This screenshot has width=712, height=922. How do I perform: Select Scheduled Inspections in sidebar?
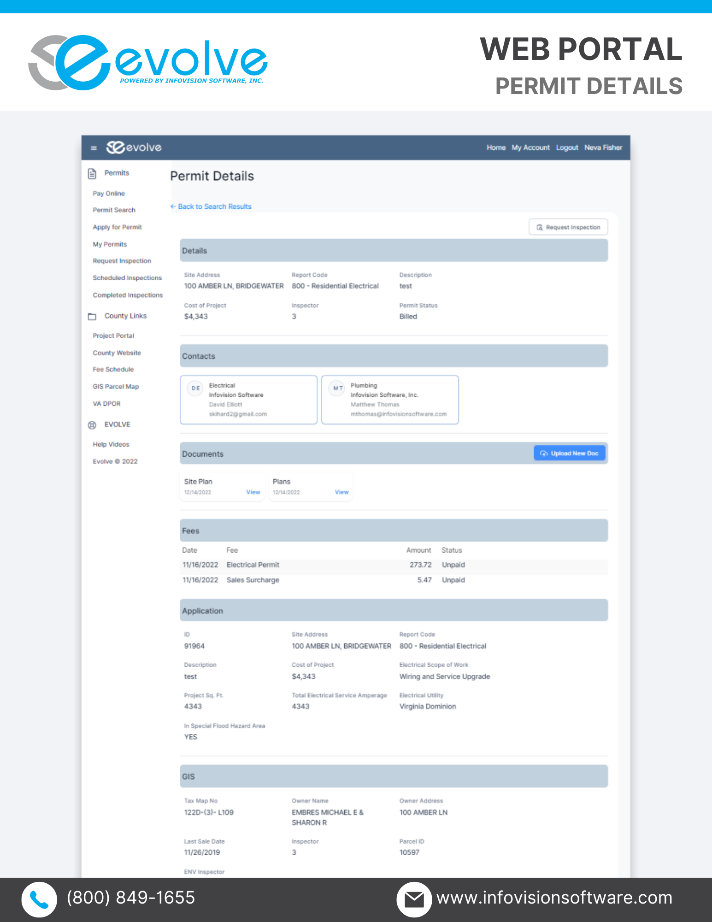127,278
